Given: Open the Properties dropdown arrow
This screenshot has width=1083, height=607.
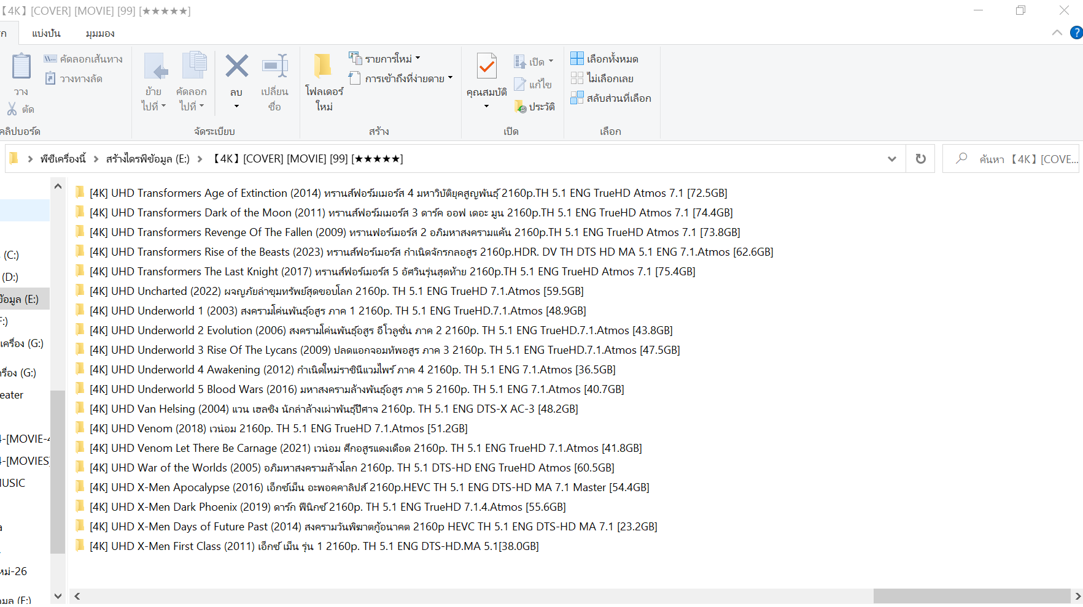Looking at the screenshot, I should (x=487, y=107).
